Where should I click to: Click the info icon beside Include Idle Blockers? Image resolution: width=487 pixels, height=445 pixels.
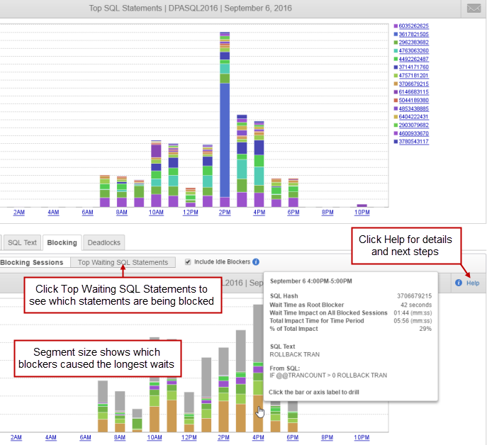pos(256,262)
